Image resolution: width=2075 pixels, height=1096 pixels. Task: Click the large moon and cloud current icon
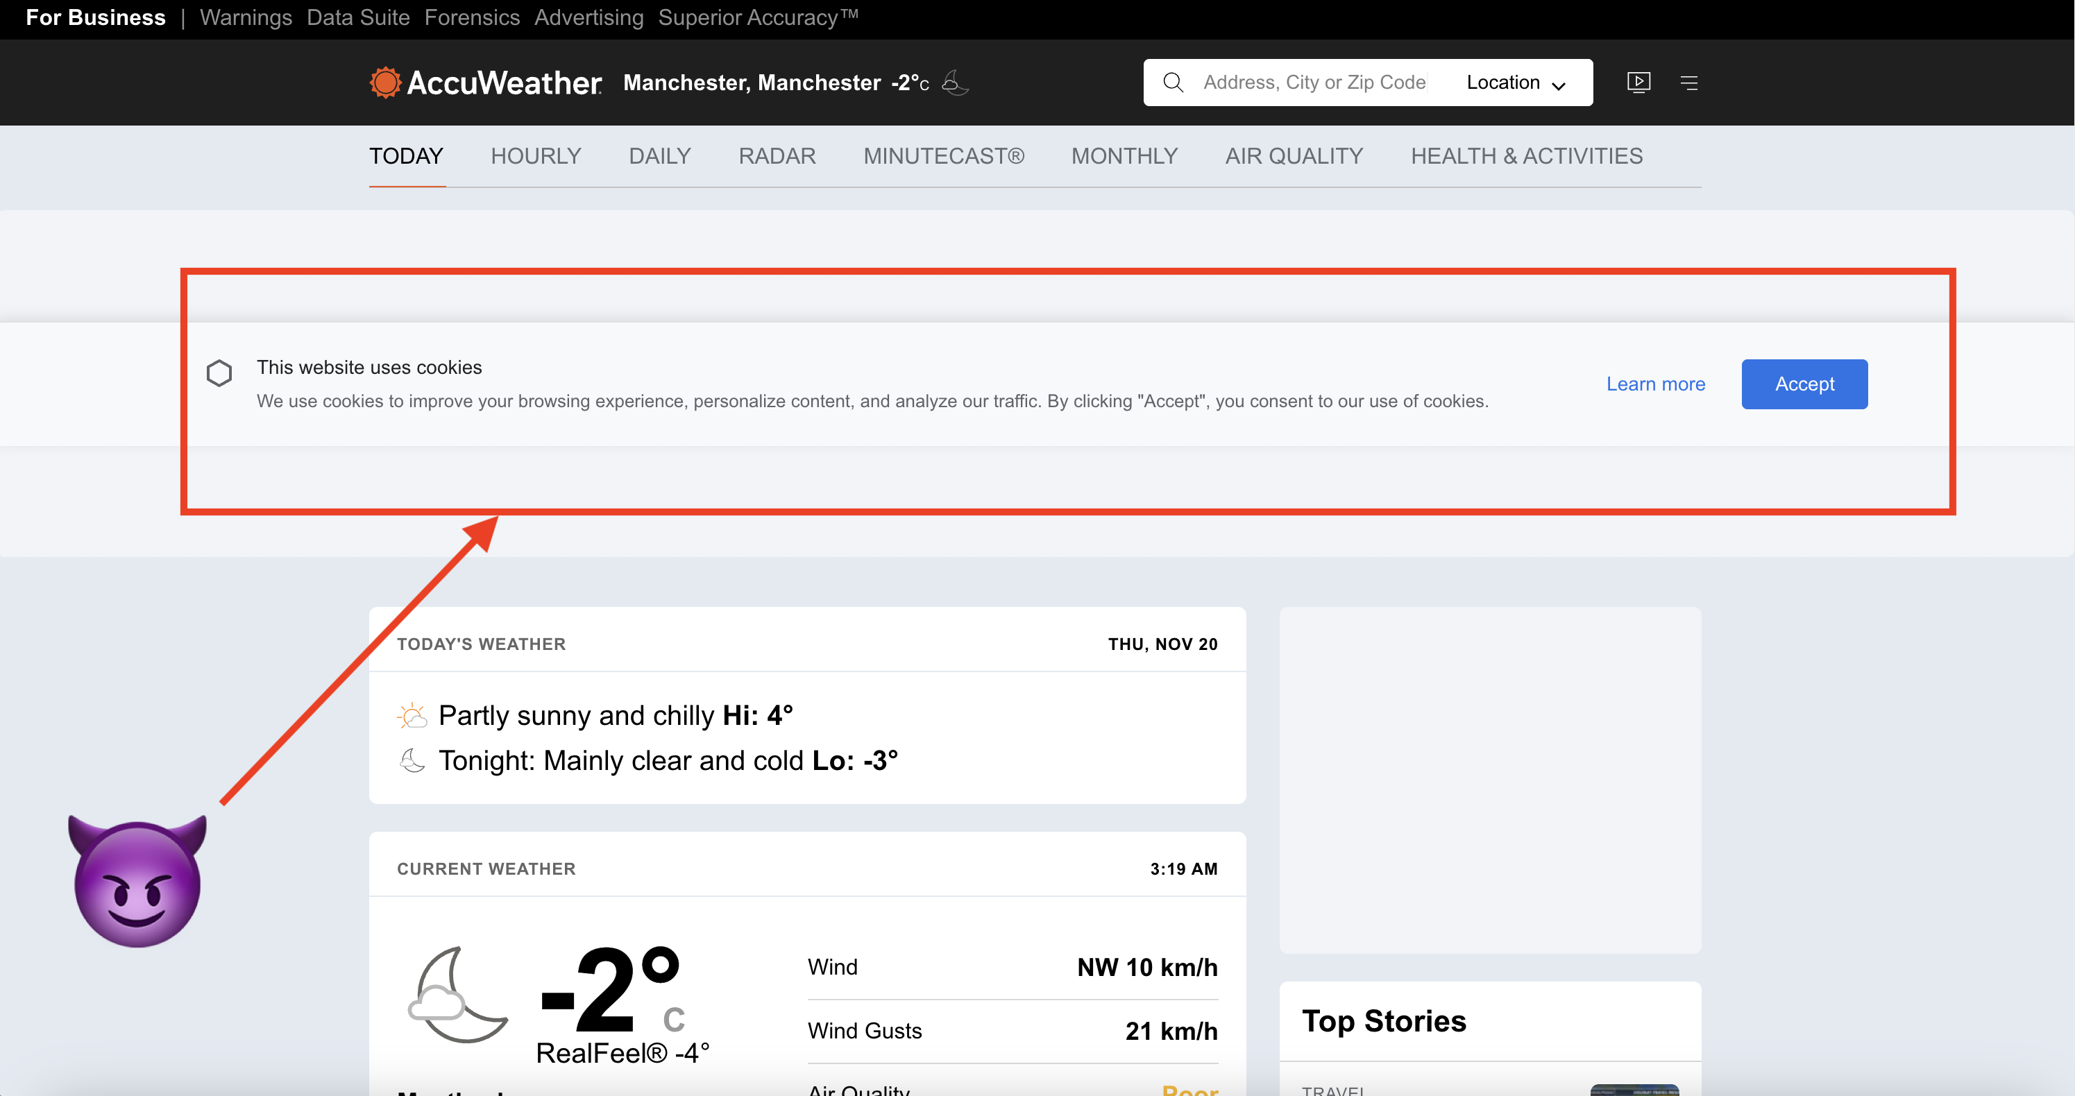click(457, 995)
